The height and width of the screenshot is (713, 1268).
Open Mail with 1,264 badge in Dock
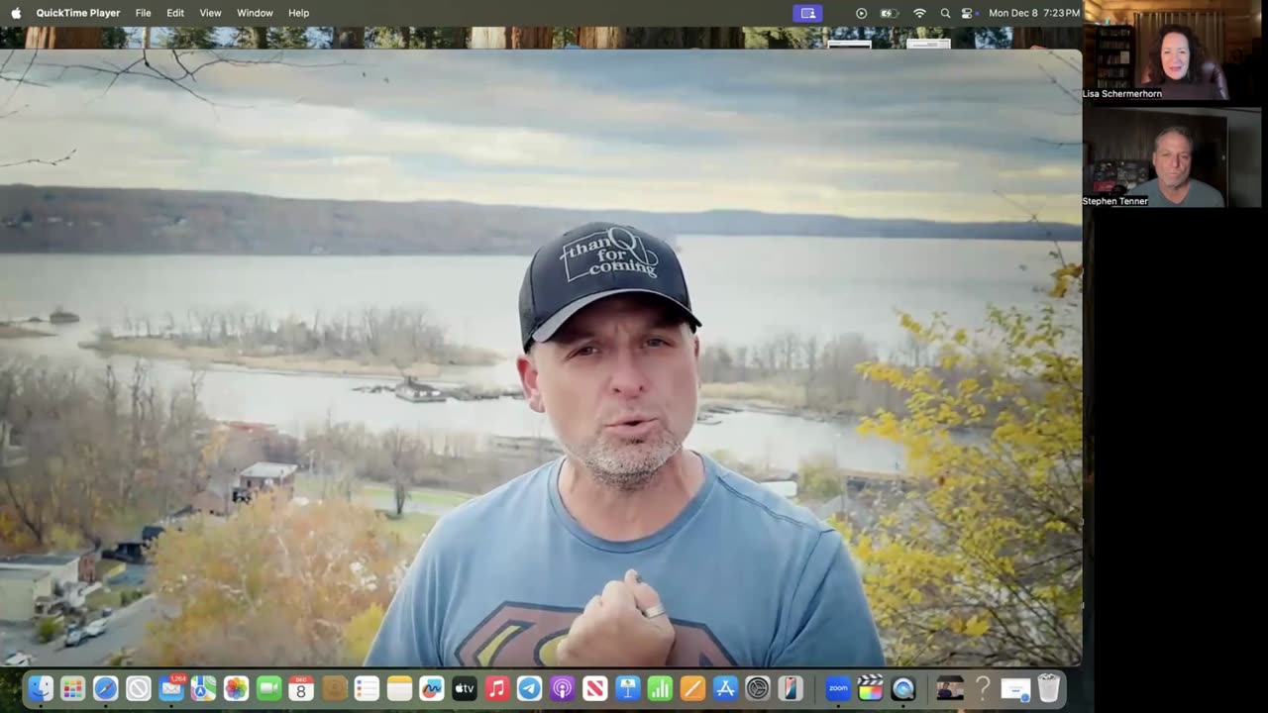coord(170,688)
